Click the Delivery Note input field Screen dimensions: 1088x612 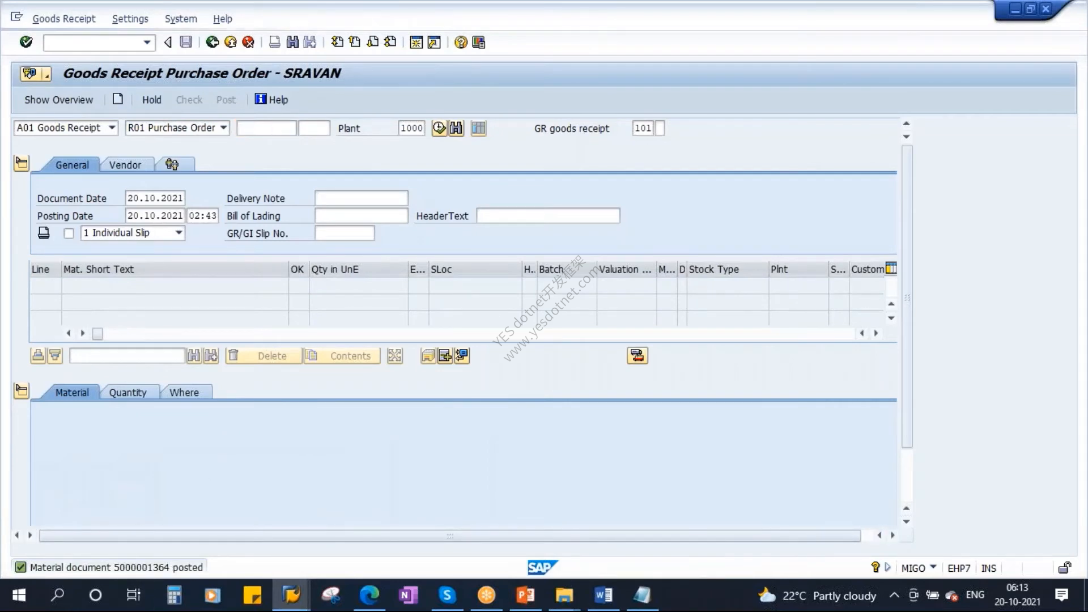click(362, 198)
